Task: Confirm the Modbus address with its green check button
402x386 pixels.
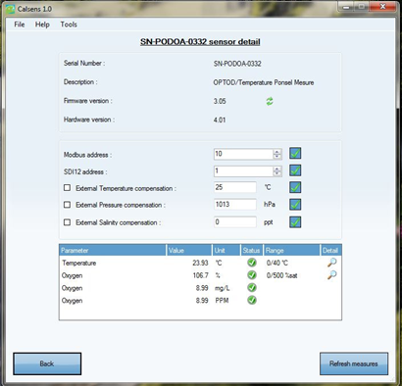Action: (295, 153)
